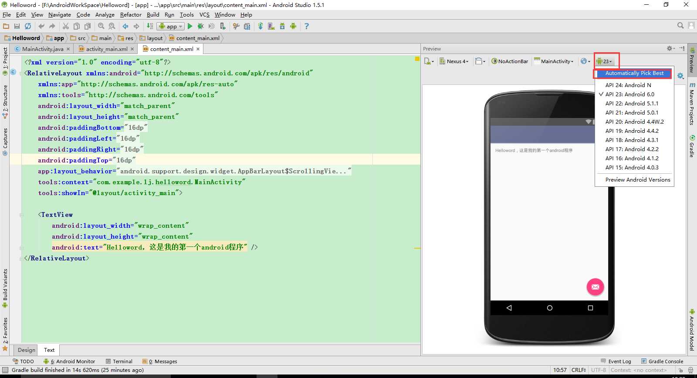This screenshot has width=697, height=378.
Task: Open the VCS menu
Action: tap(204, 14)
